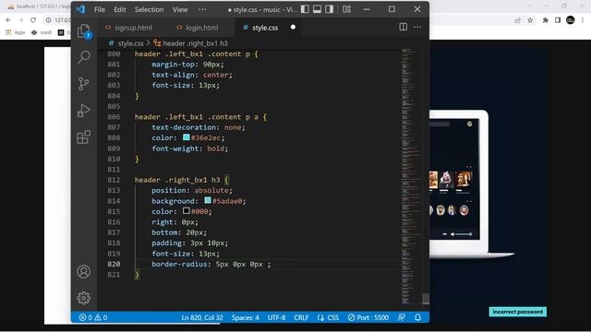Bookmark page with browser star icon
This screenshot has width=591, height=332.
tap(530, 20)
